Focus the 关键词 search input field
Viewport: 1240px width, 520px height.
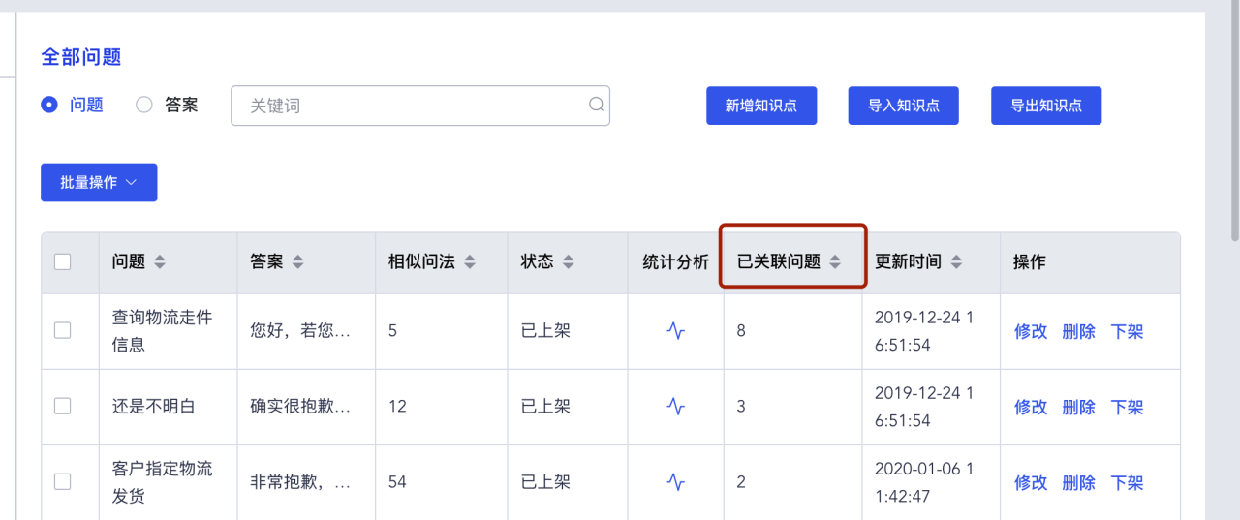pos(419,106)
